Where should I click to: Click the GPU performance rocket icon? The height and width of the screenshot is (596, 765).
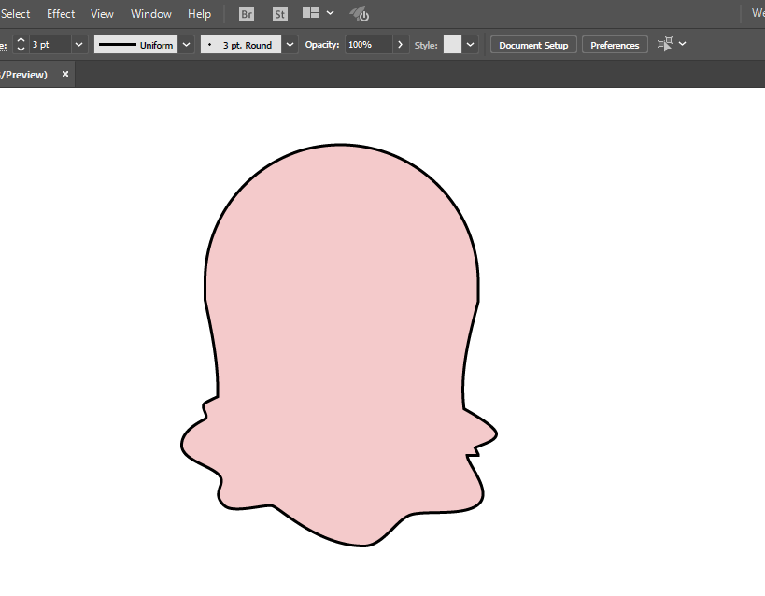point(360,14)
